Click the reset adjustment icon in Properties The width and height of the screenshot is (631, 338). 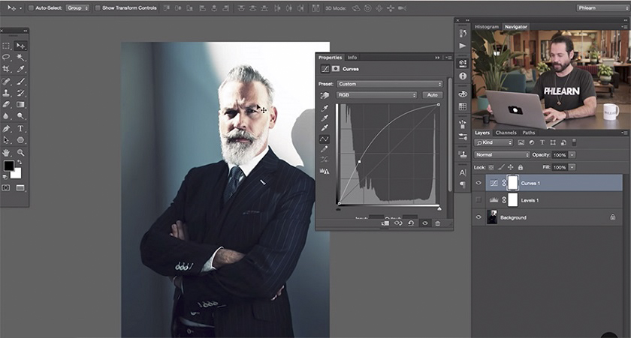click(411, 223)
